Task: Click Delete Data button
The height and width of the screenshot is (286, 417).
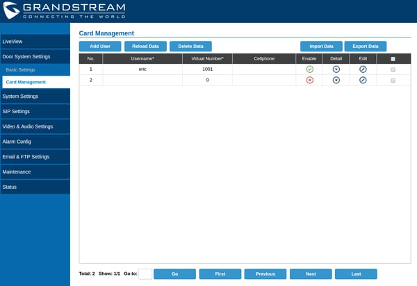Action: tap(190, 47)
